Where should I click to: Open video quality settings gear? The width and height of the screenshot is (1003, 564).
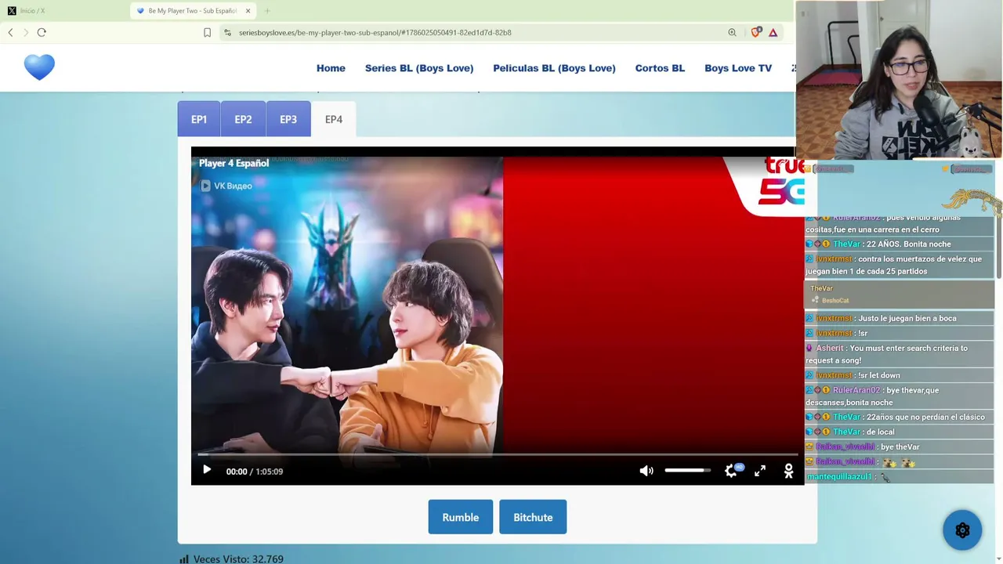point(731,471)
